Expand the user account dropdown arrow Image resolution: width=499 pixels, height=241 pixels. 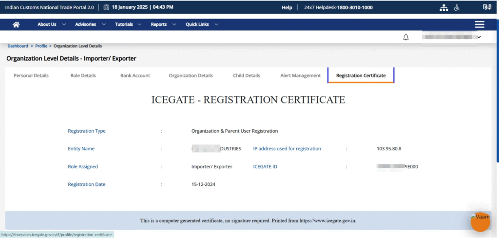(x=479, y=37)
